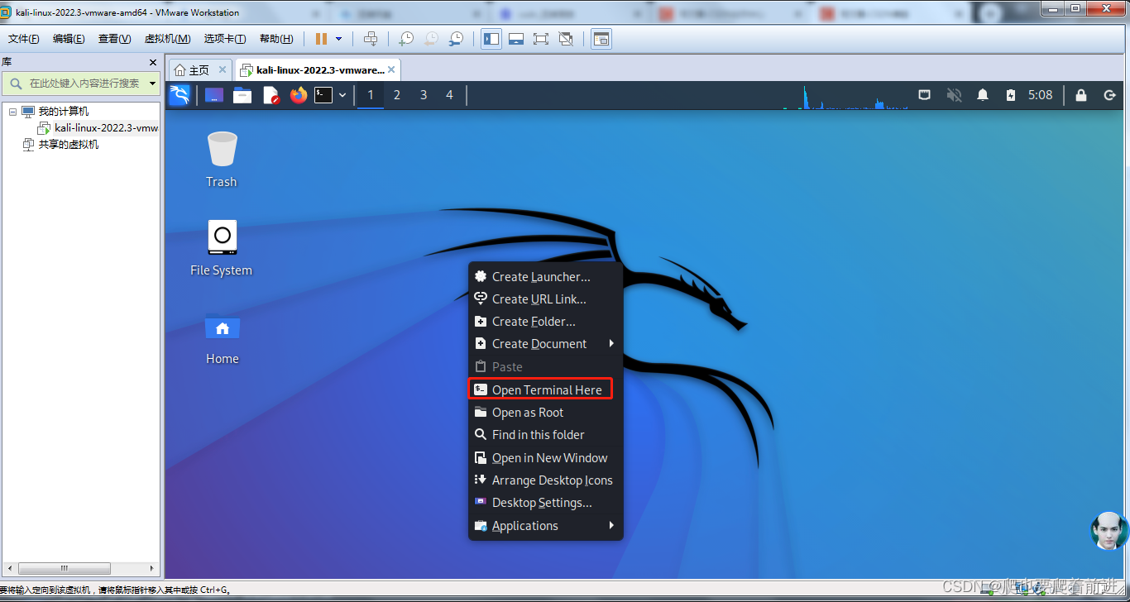Collapse the 我的计算机 tree node
This screenshot has width=1130, height=602.
(x=12, y=112)
